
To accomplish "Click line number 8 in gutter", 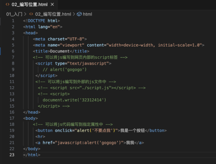I will point(13,63).
